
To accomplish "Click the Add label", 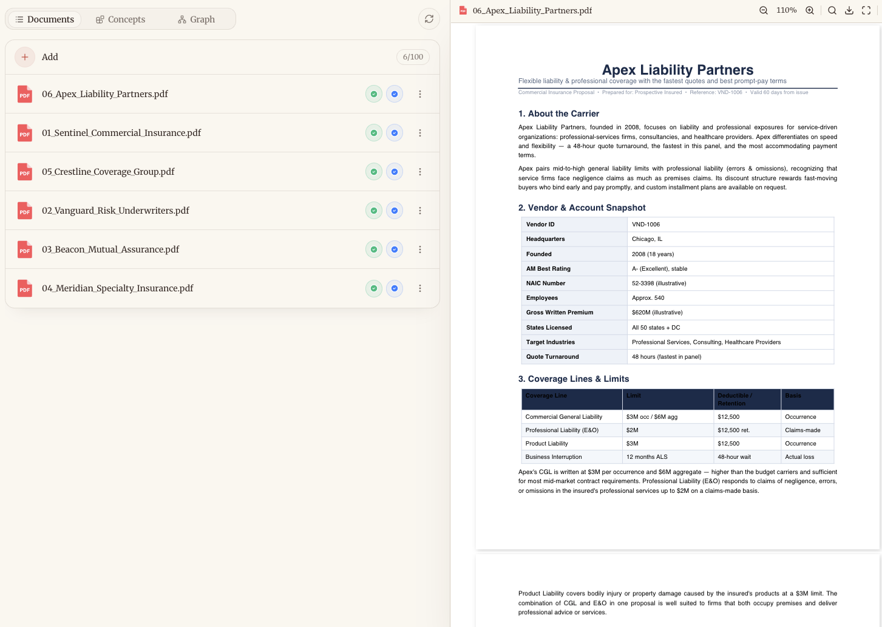I will 50,57.
